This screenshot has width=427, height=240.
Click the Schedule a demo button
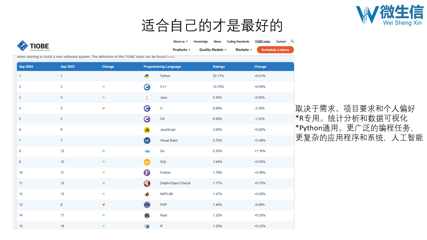[275, 50]
